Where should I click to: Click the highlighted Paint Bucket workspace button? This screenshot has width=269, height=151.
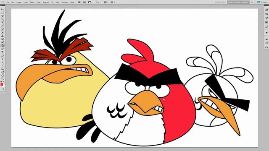click(x=238, y=2)
